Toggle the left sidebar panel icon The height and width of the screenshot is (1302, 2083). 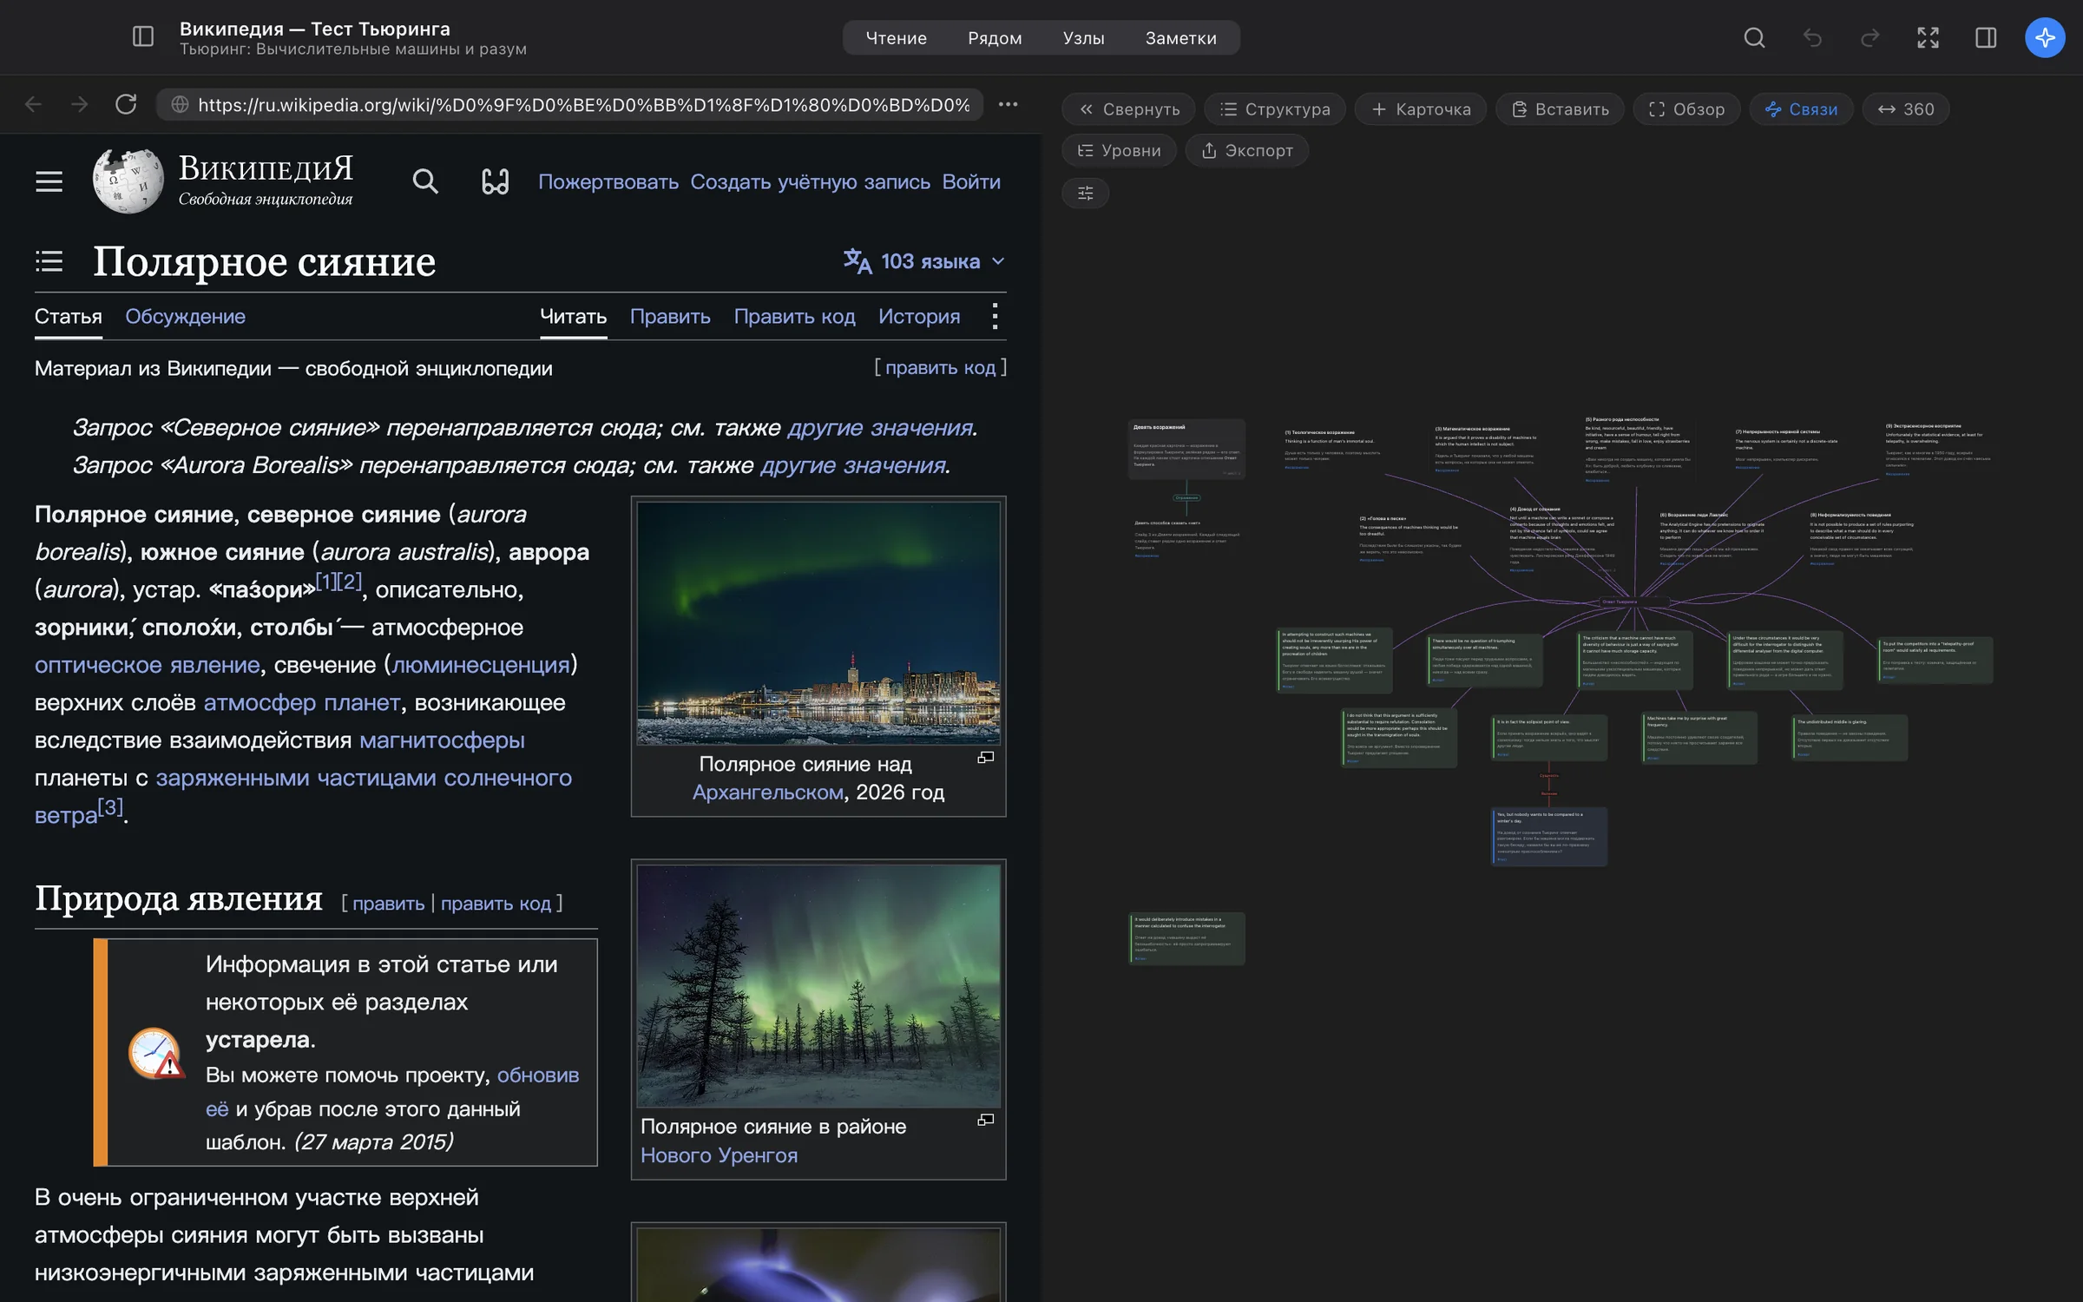pyautogui.click(x=143, y=36)
